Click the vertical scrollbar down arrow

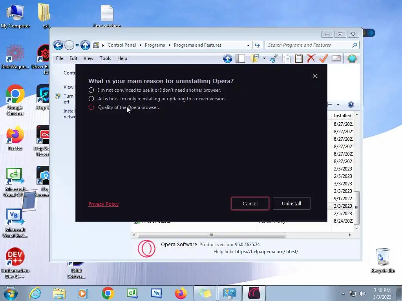coord(356,228)
